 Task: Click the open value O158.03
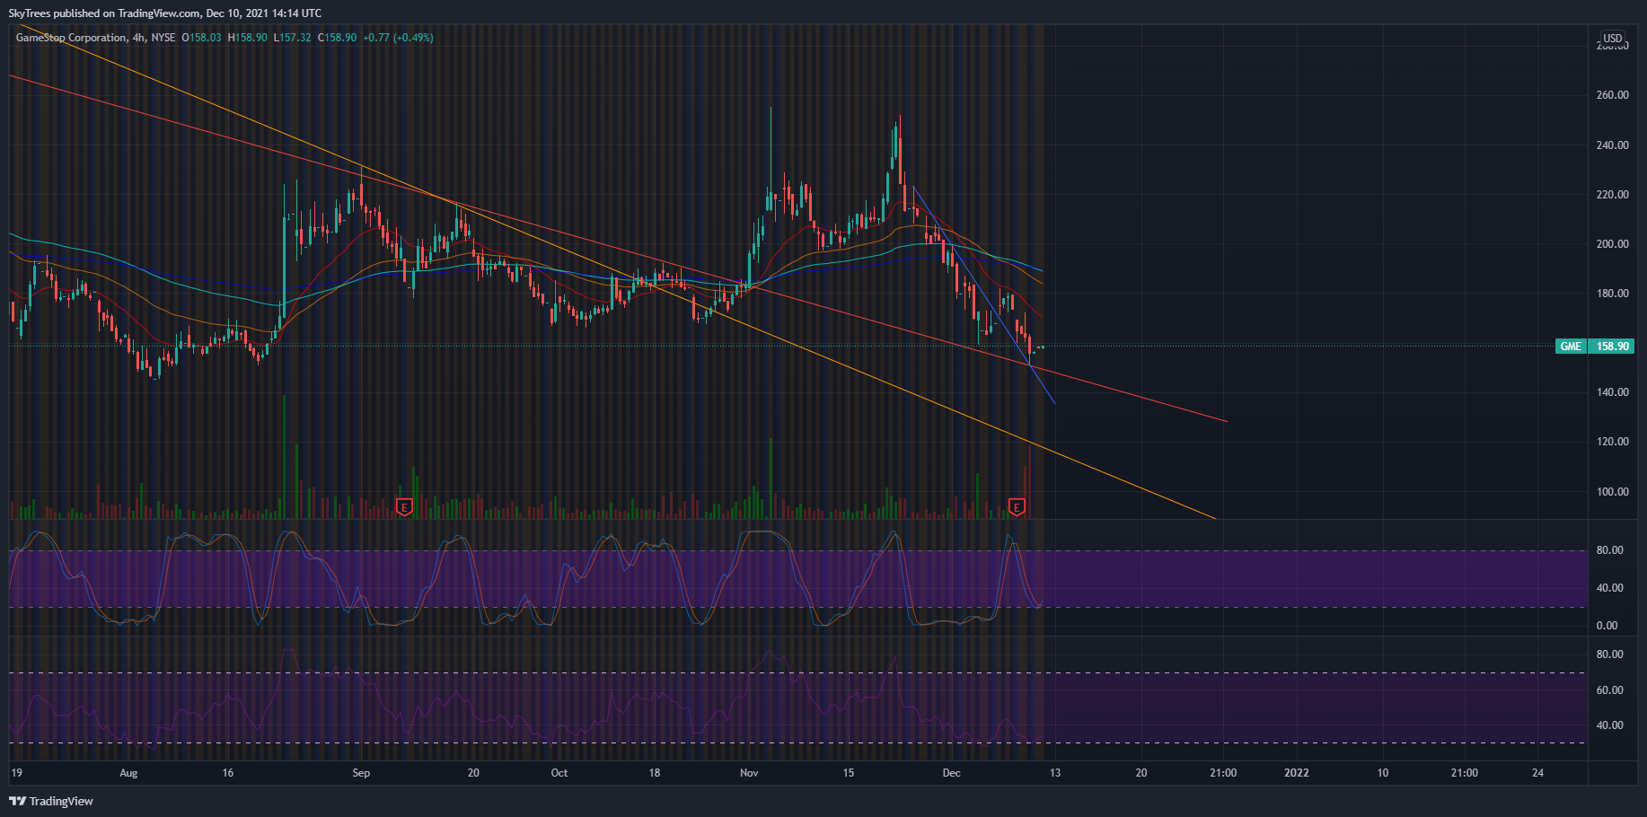click(202, 38)
